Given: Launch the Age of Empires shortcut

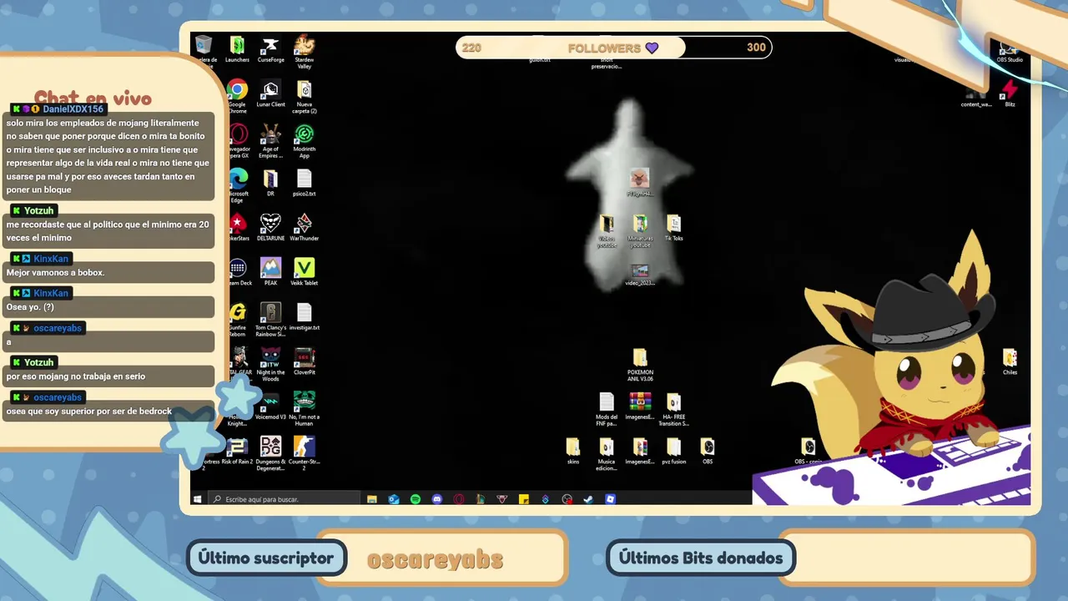Looking at the screenshot, I should click(270, 141).
